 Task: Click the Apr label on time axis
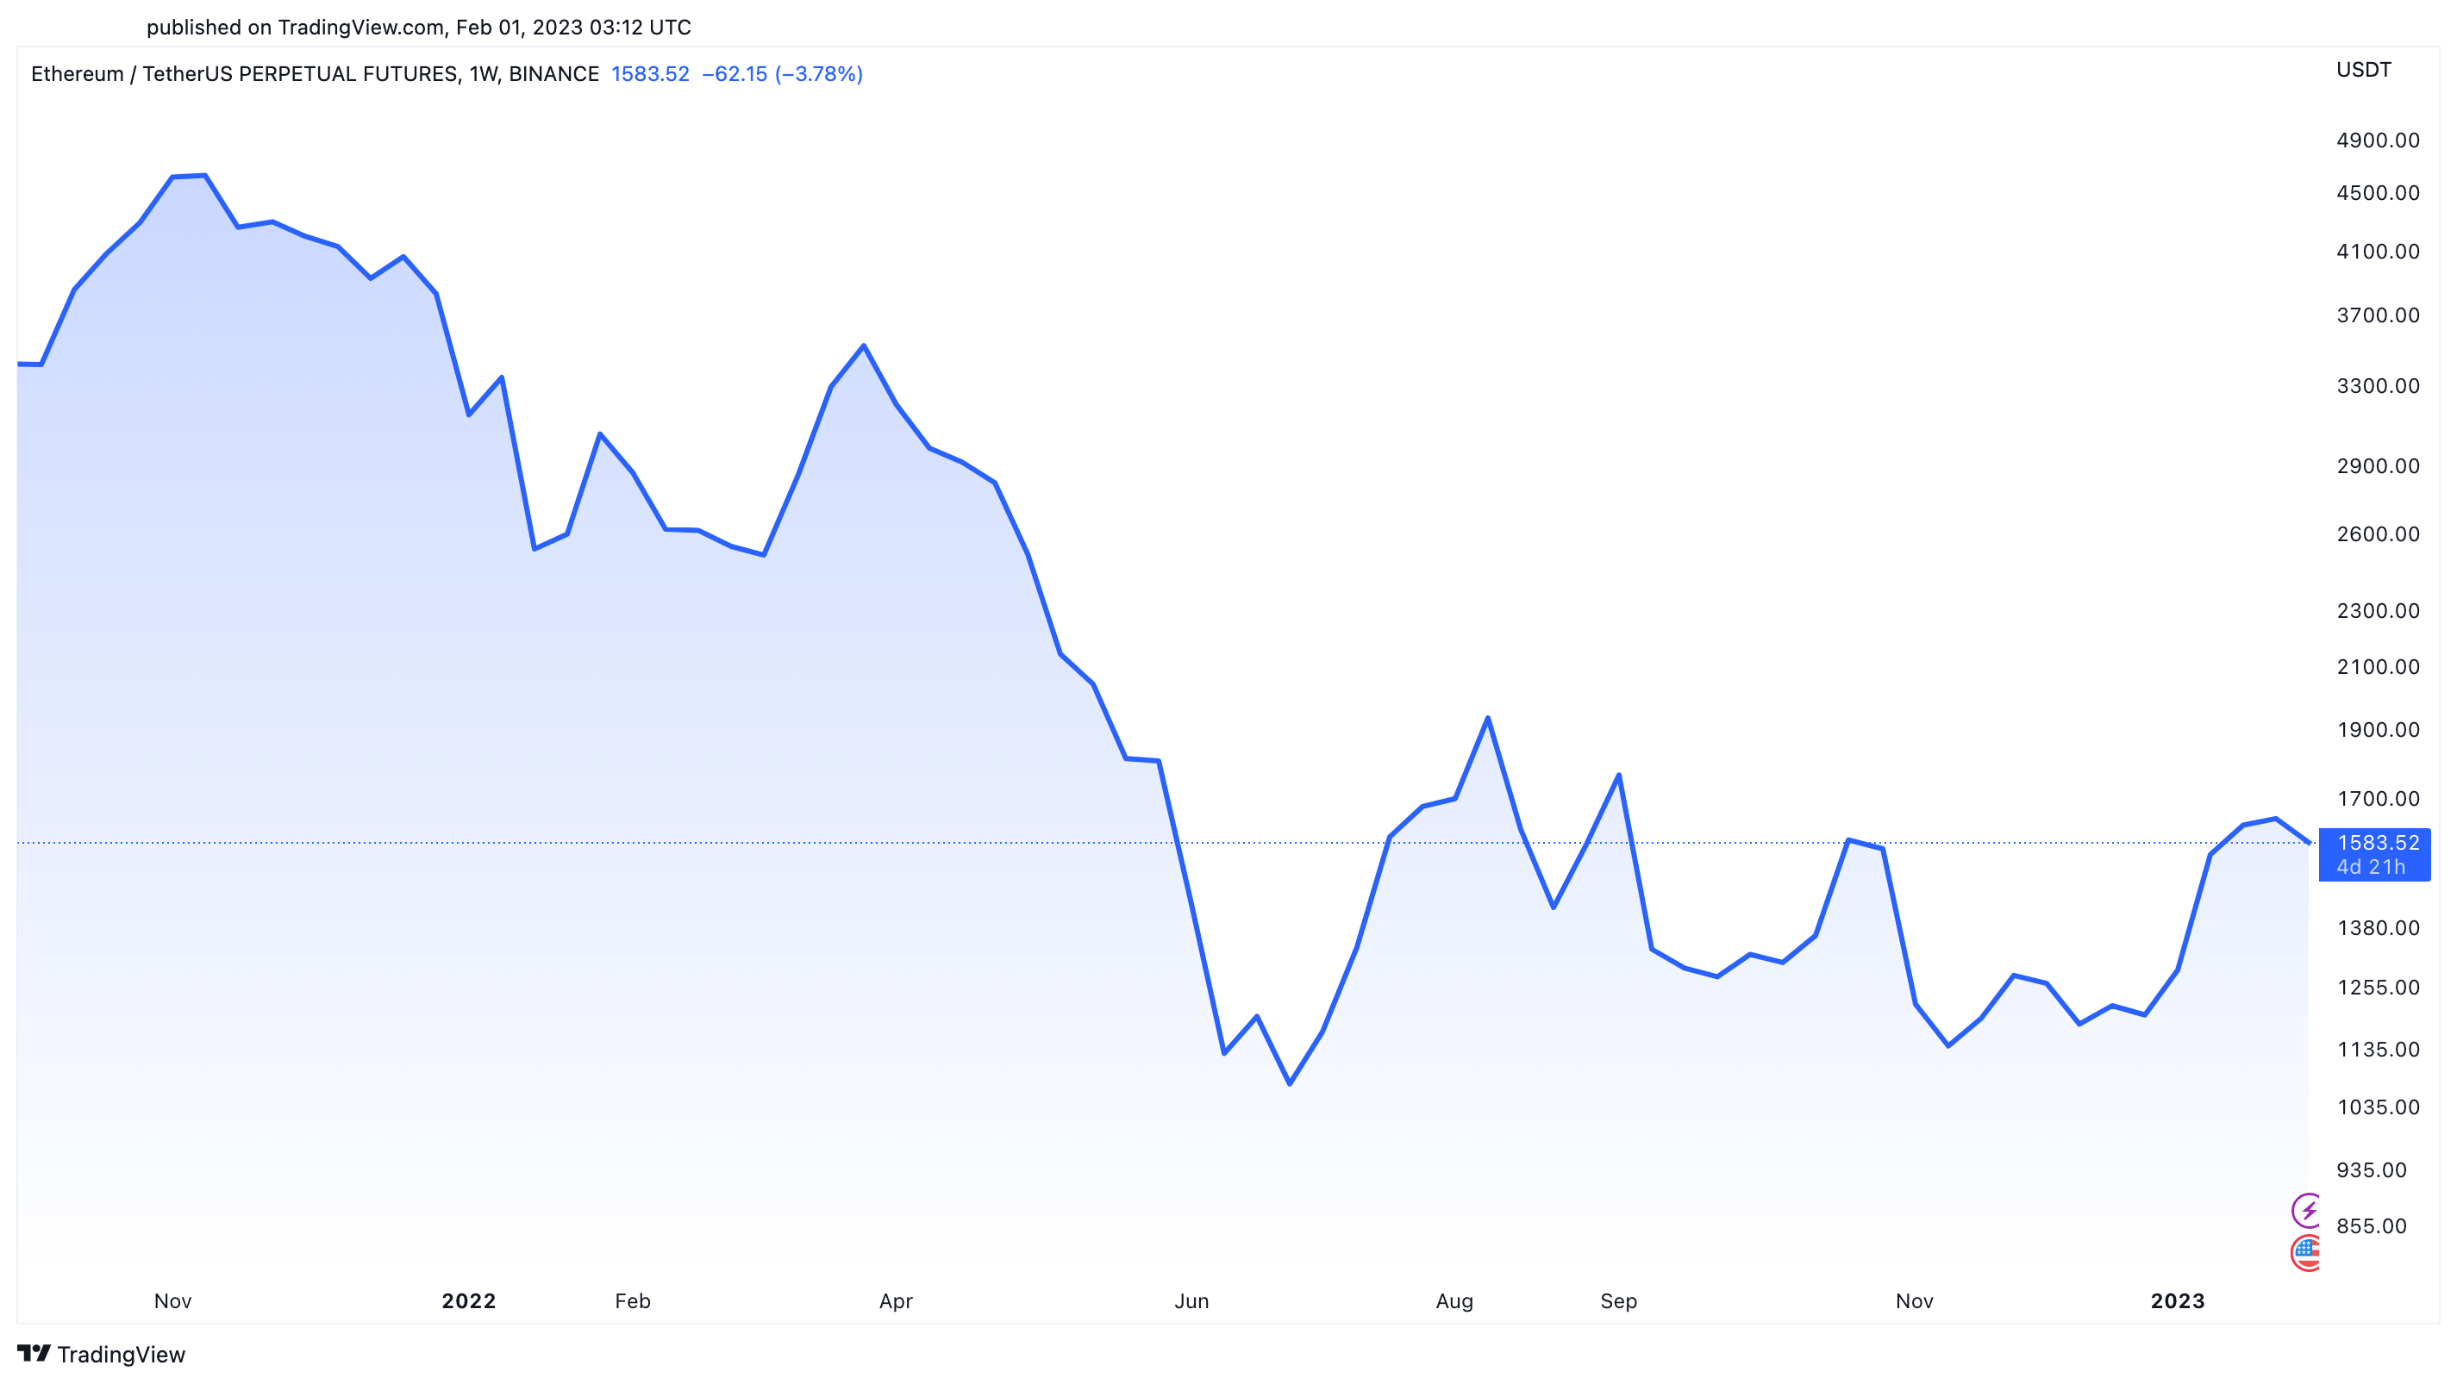896,1301
